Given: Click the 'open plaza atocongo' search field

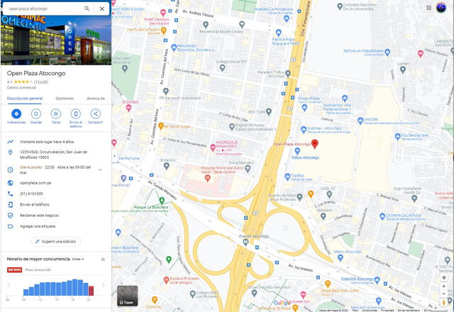Looking at the screenshot, I should tap(43, 9).
